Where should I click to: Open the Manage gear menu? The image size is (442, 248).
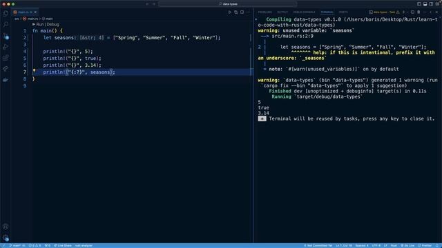(x=6, y=238)
